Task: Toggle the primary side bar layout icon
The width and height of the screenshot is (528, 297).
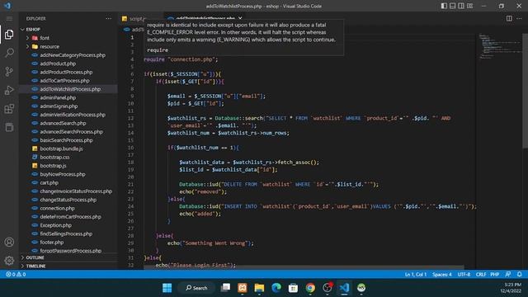Action: pos(444,6)
